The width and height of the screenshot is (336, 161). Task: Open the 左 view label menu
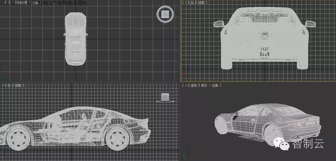9,85
